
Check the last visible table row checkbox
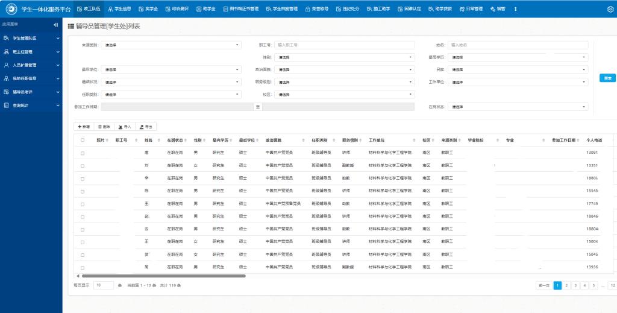click(83, 267)
